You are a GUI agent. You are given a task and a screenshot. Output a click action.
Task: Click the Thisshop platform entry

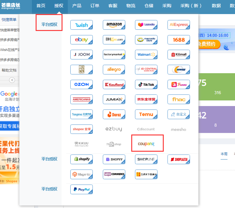[114, 144]
